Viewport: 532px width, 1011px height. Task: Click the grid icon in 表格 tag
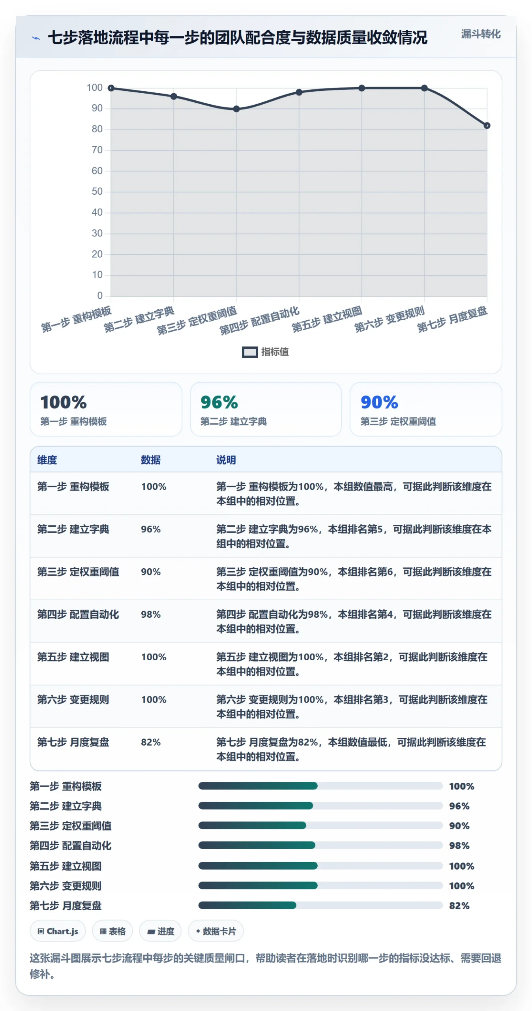[103, 931]
